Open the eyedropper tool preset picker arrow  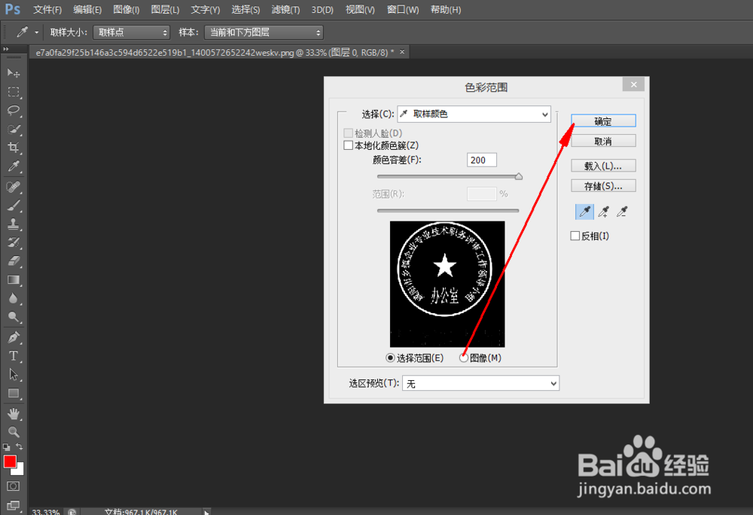36,32
